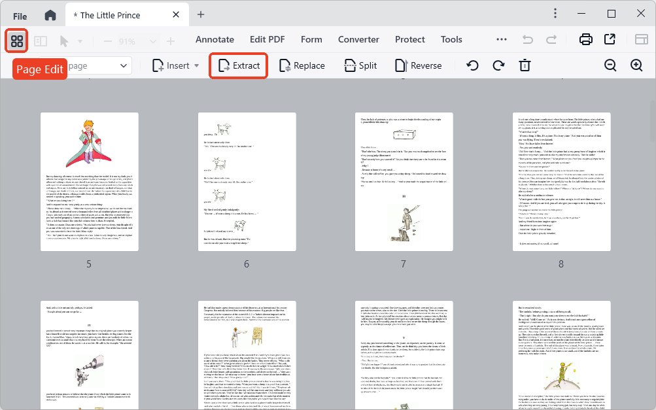
Task: Select the two-page layout view icon
Action: pos(40,41)
